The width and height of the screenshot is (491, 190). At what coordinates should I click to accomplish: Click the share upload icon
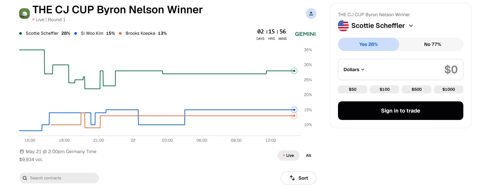coord(311,14)
